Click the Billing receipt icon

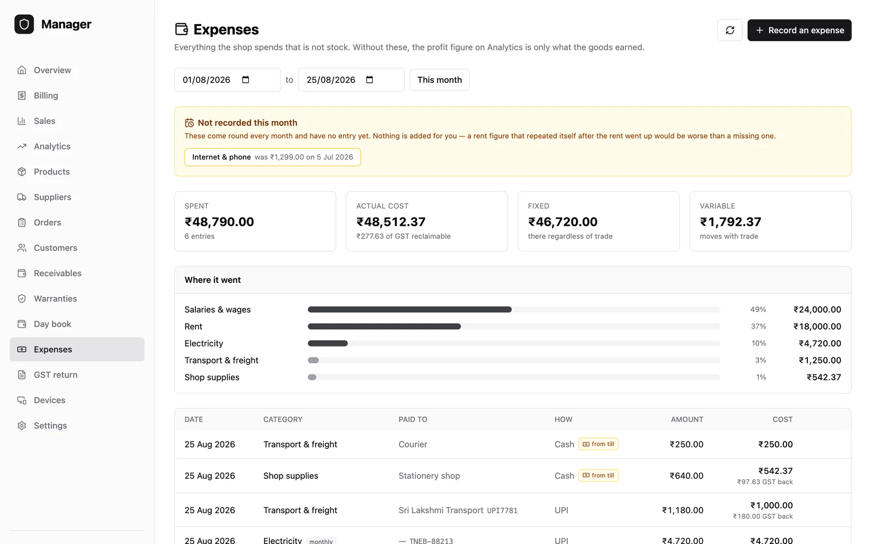click(22, 96)
